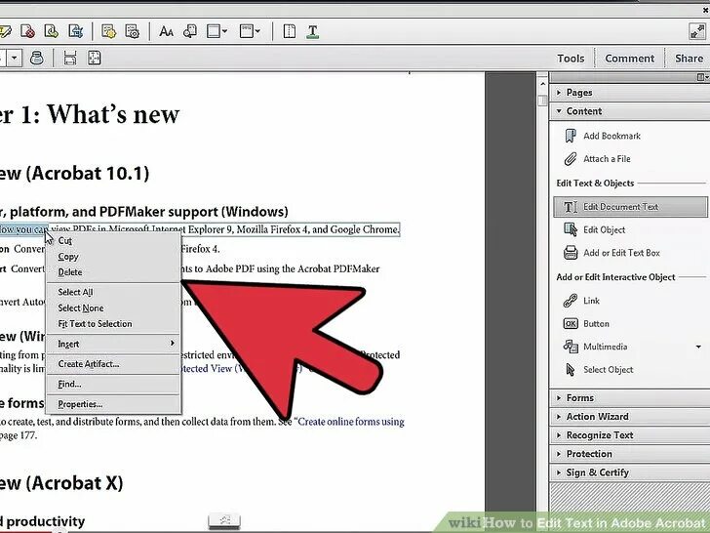The height and width of the screenshot is (533, 710).
Task: Open the zoom level dropdown arrow
Action: [x=14, y=58]
